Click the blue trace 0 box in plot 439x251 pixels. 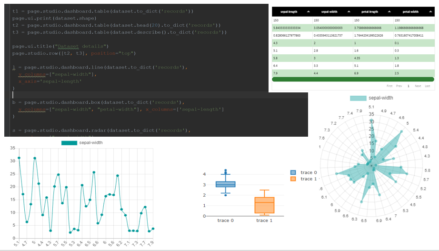coord(225,184)
